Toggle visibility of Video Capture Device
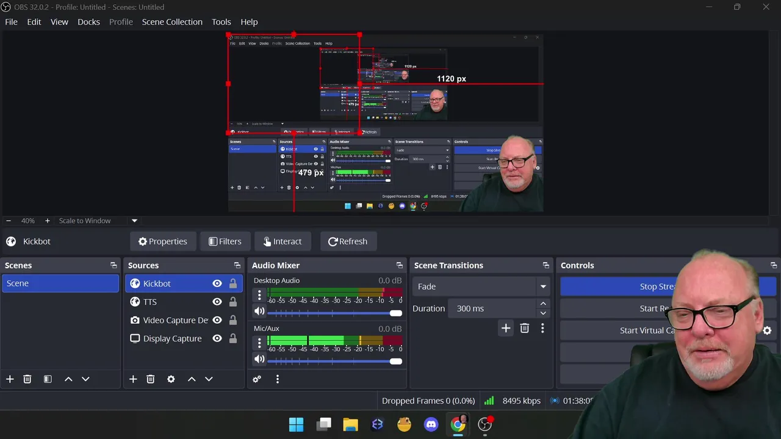This screenshot has width=781, height=439. (x=217, y=320)
